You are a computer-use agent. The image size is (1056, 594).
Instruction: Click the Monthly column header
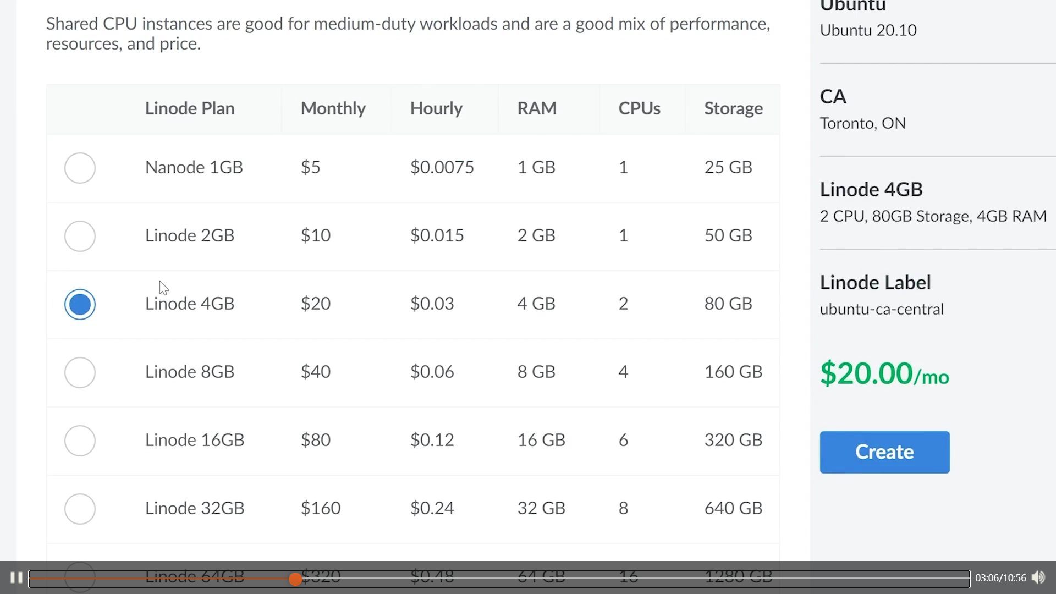[333, 108]
